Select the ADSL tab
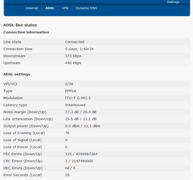 point(50,8)
